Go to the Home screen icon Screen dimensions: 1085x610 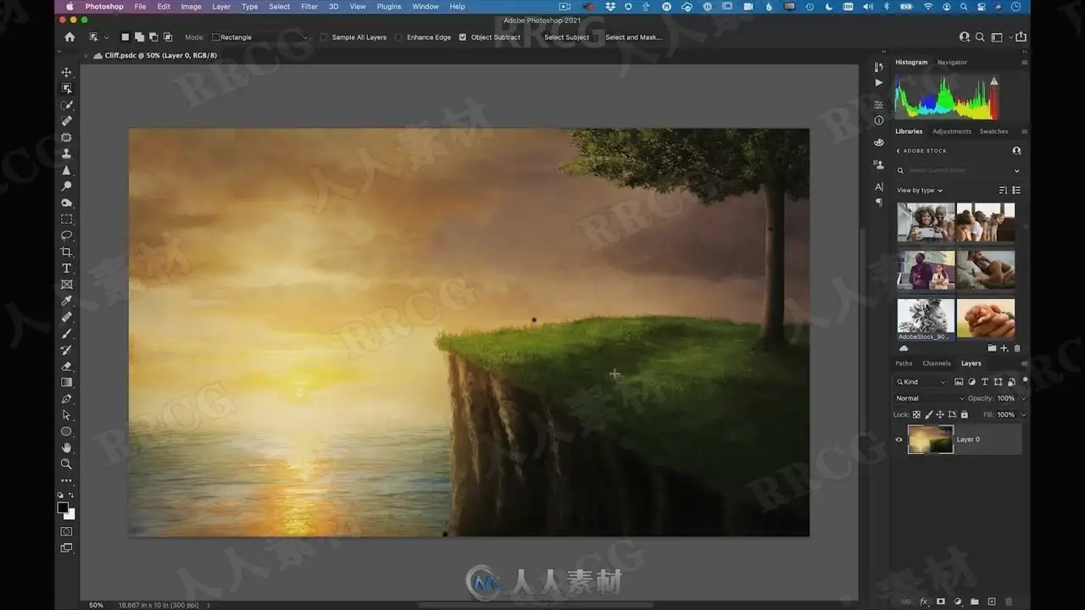click(70, 37)
